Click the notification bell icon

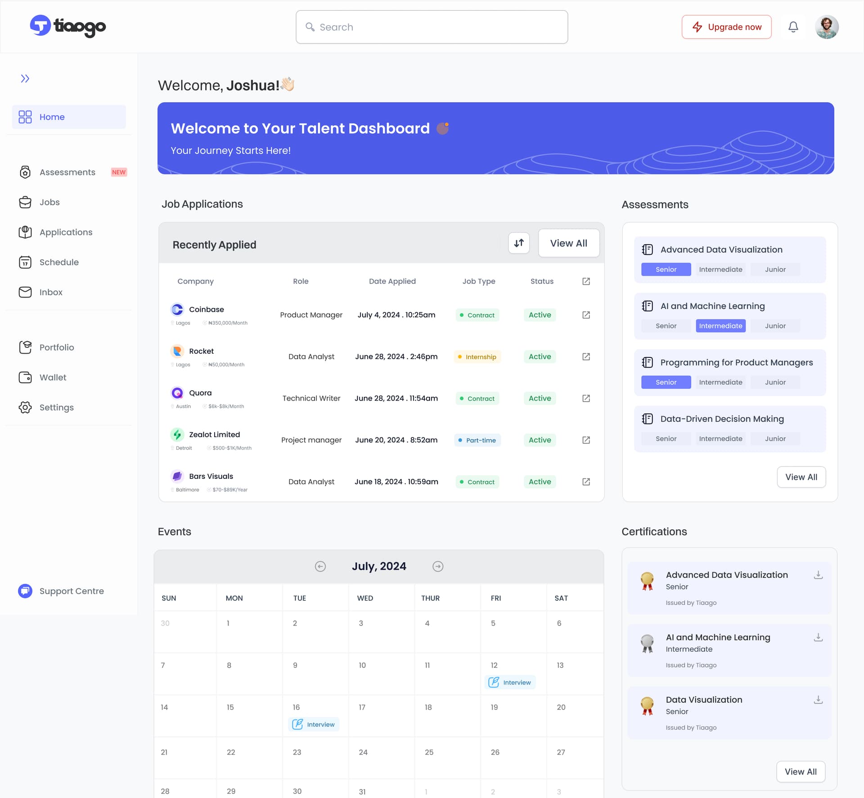click(793, 27)
